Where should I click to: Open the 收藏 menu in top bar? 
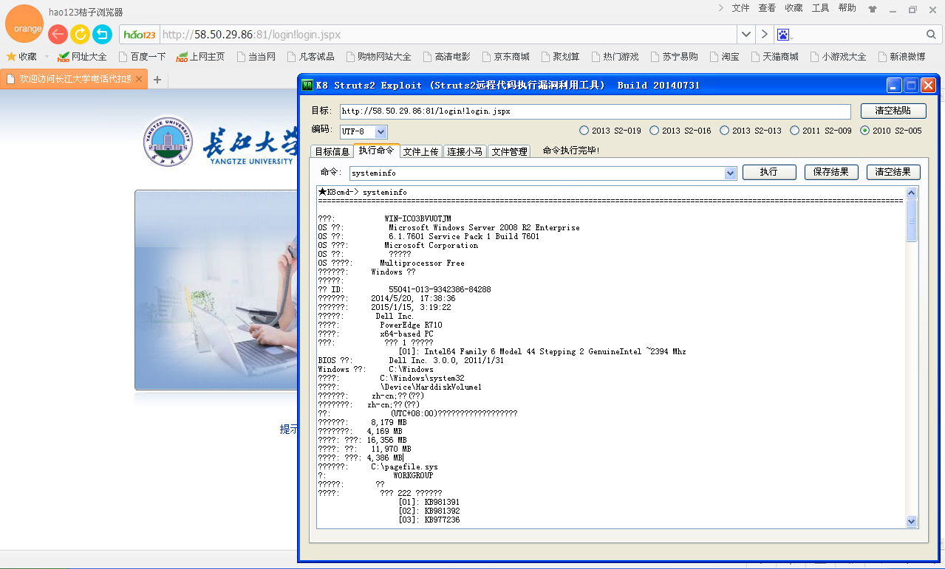tap(794, 8)
